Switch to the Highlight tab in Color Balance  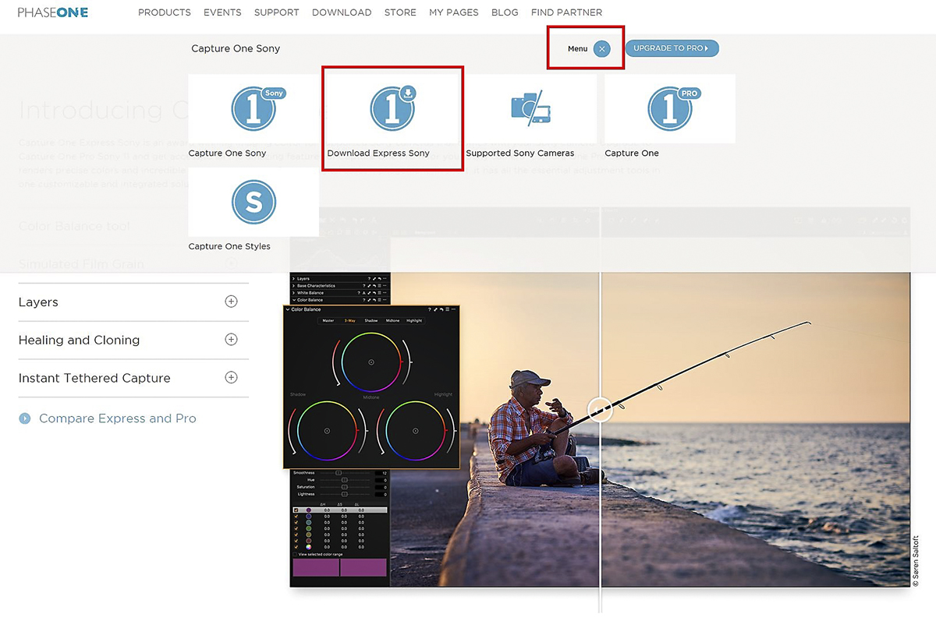click(414, 320)
